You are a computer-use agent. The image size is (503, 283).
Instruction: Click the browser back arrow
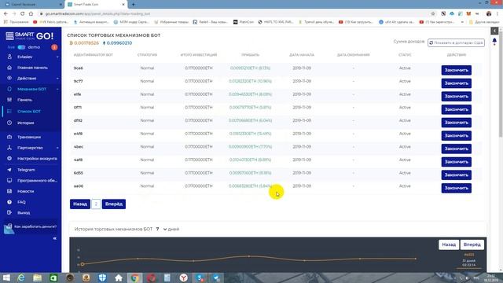tap(6, 14)
